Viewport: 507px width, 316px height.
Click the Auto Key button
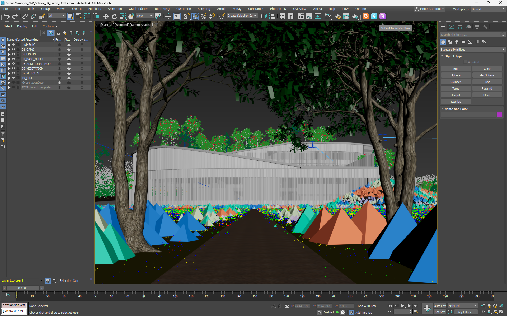click(x=440, y=306)
